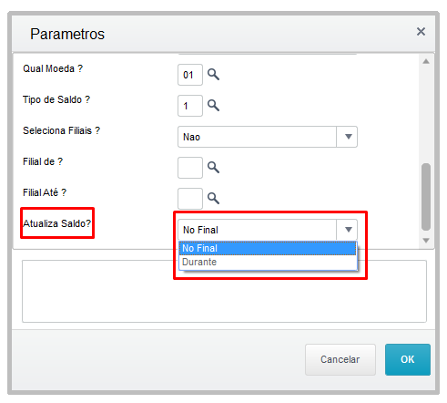Focus the Qual Moeda input showing 01
Viewport: 447px width, 403px height.
click(x=190, y=75)
